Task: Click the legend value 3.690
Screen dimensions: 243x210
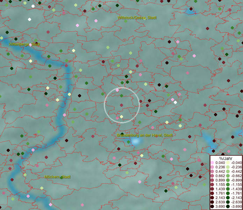Action: (220, 206)
